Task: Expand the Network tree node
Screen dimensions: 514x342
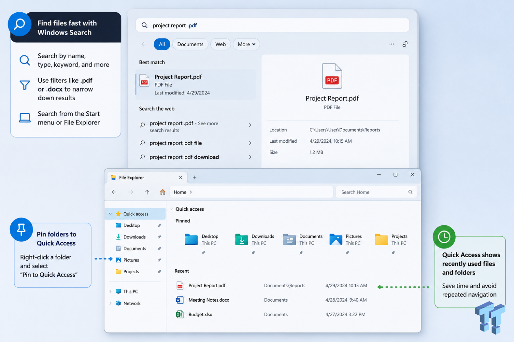Action: tap(110, 303)
